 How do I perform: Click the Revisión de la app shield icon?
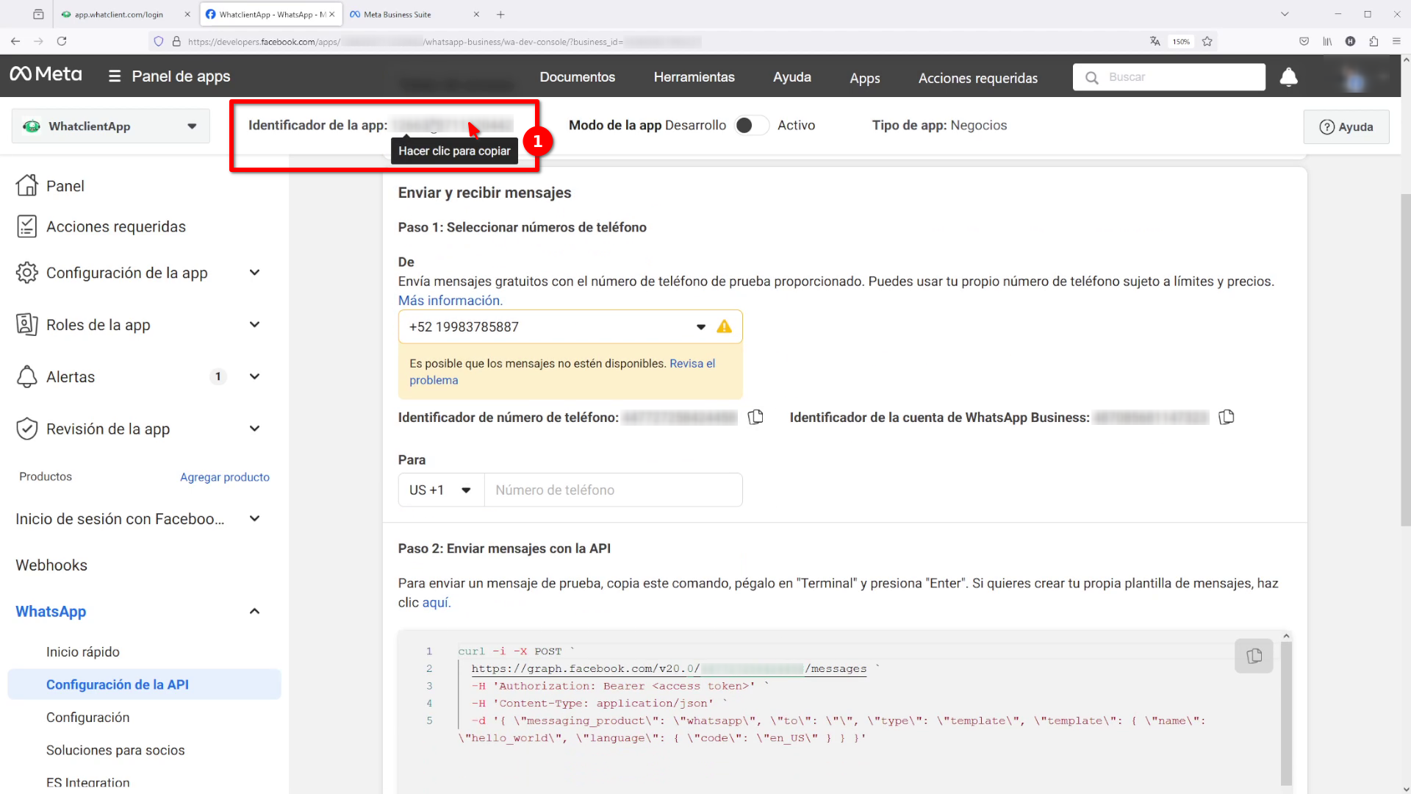[x=26, y=429]
